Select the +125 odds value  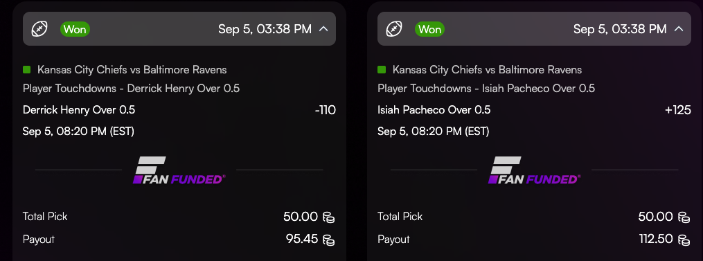(x=678, y=110)
